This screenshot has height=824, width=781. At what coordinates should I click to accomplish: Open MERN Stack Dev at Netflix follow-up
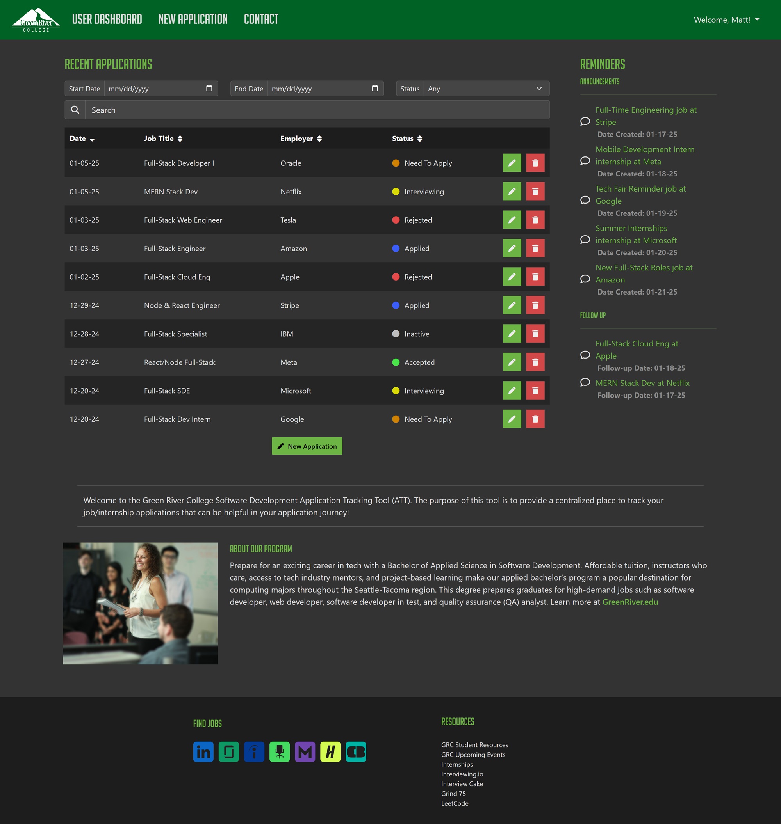(642, 383)
